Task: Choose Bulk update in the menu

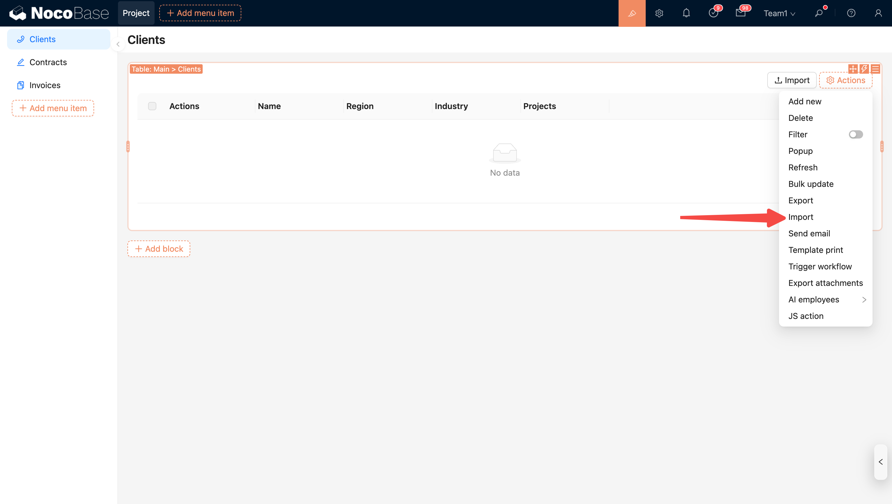Action: click(x=811, y=184)
